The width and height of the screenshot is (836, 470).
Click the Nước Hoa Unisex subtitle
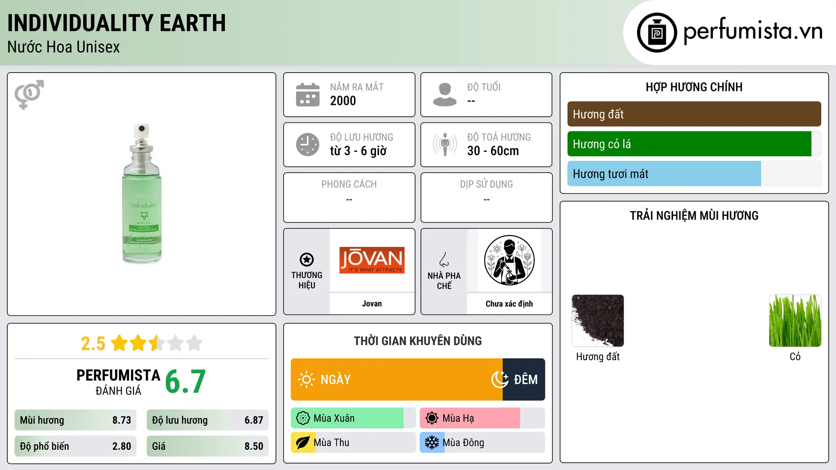64,47
